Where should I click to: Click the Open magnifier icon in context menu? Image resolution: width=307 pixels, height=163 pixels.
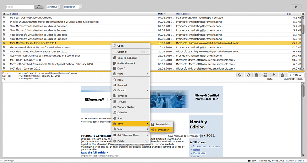click(x=115, y=46)
